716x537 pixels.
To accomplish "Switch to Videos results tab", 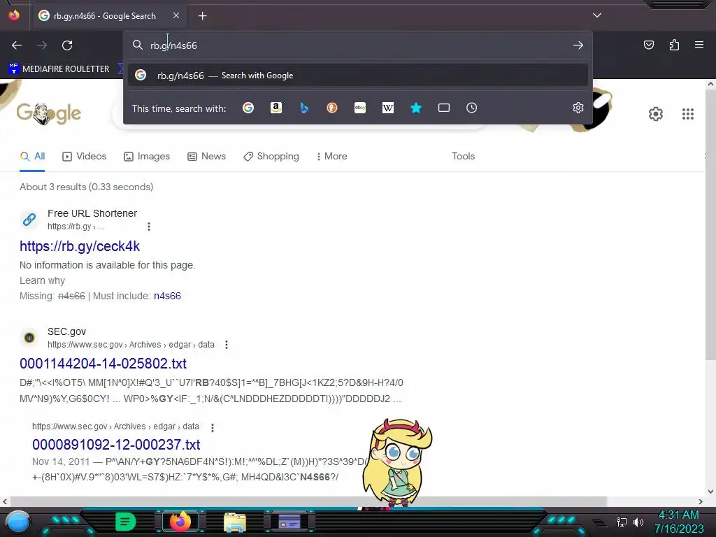I will 85,156.
